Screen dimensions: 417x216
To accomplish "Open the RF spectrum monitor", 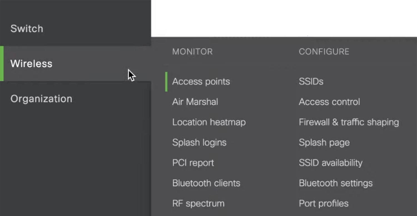I will pos(198,203).
